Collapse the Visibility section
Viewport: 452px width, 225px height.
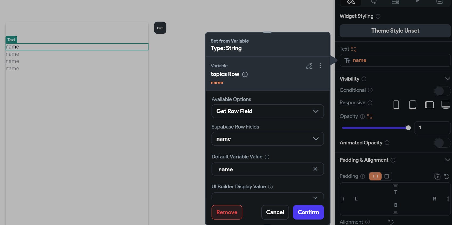point(447,79)
